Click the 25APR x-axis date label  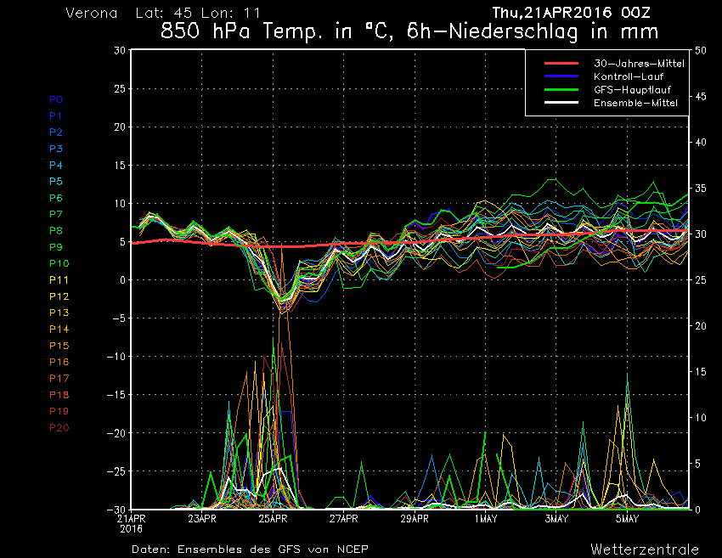[273, 519]
